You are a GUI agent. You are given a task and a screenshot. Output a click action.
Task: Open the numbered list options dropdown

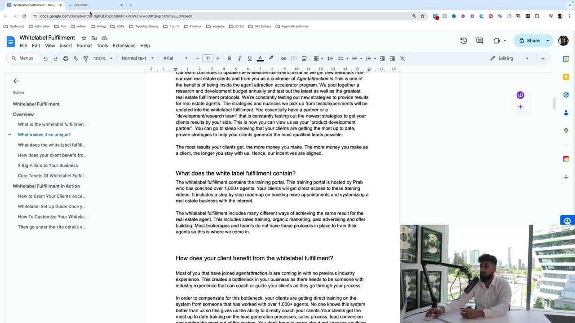tap(375, 58)
